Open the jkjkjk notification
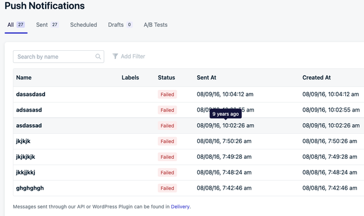364x216 pixels. (x=23, y=141)
